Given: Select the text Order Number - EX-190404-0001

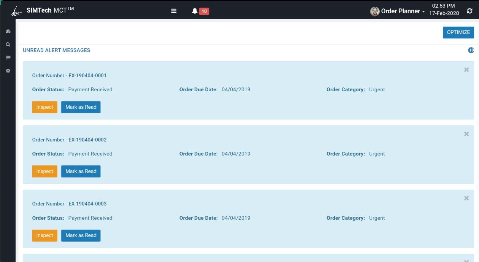Looking at the screenshot, I should tap(69, 75).
